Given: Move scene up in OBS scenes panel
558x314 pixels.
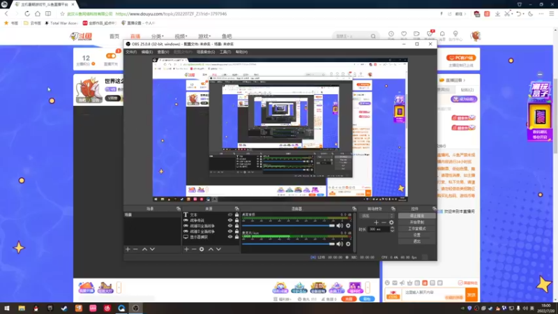Looking at the screenshot, I should tap(144, 249).
